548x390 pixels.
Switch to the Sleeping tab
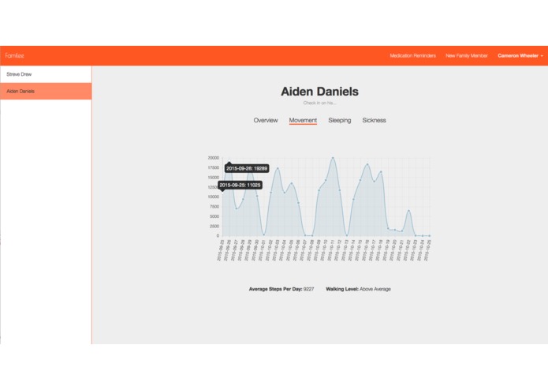click(340, 120)
